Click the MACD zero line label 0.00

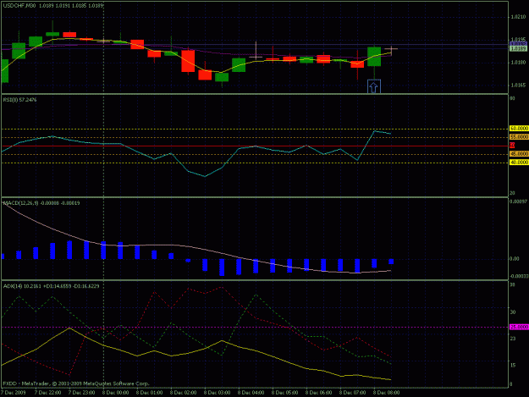515,259
